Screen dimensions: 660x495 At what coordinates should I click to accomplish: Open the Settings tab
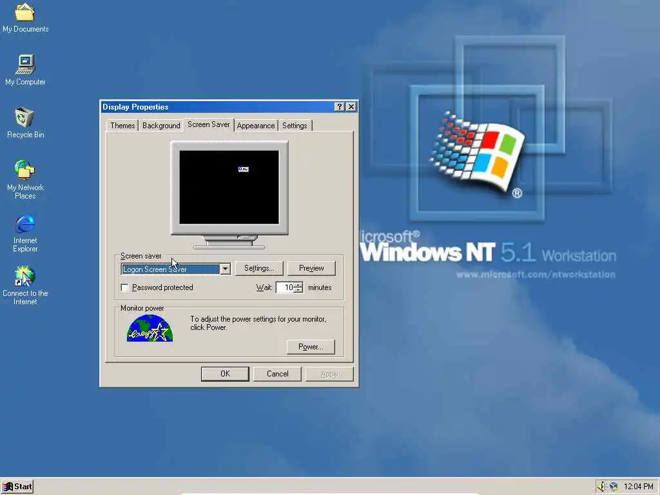coord(295,126)
